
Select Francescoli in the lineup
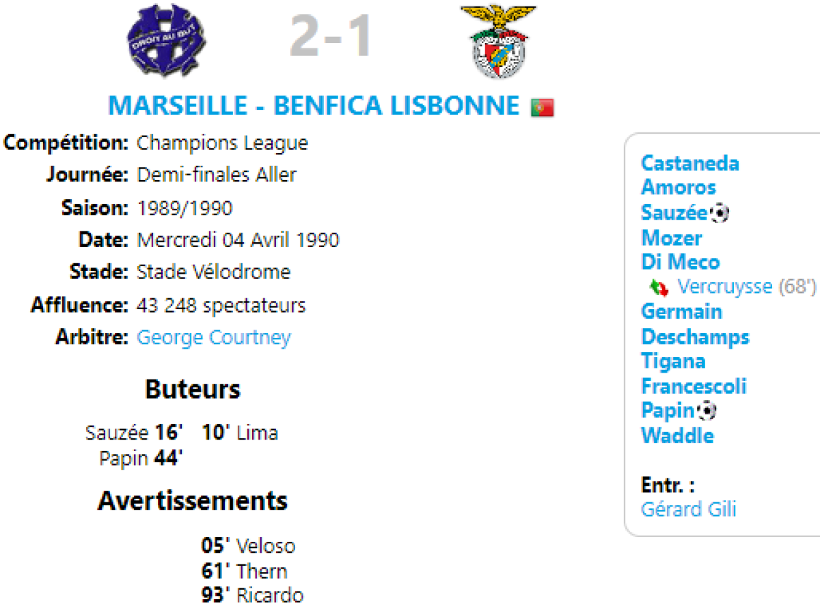coord(694,386)
